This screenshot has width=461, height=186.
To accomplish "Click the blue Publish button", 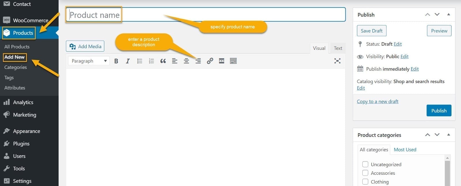I will coord(439,111).
